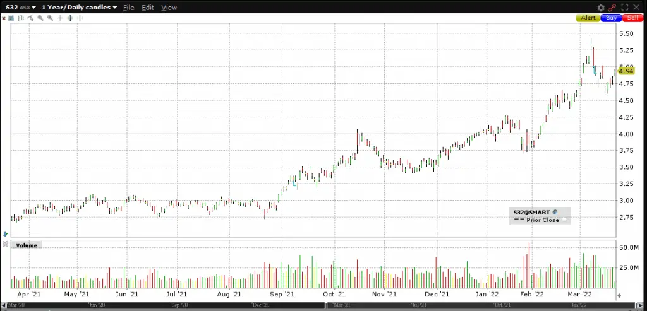This screenshot has width=647, height=311.
Task: Maximize chart with the fullscreen bracket icon
Action: [x=624, y=7]
